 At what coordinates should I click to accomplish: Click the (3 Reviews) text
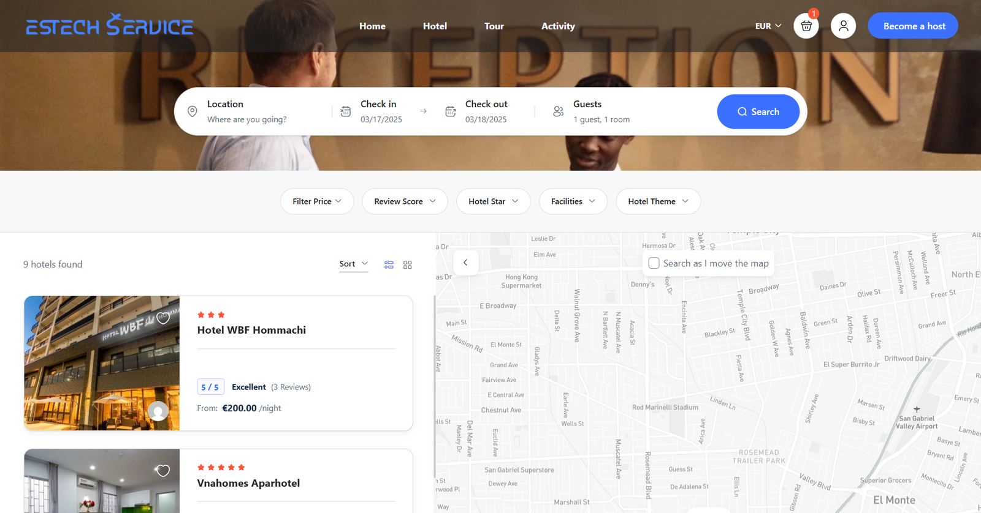(291, 387)
